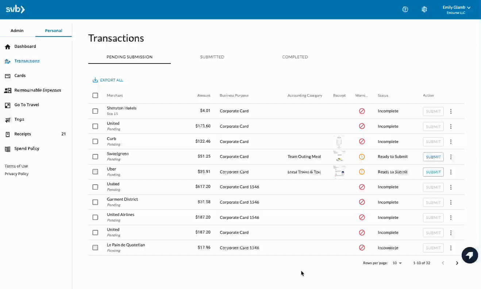
Task: Open the Curb receipt thumbnail
Action: [x=339, y=142]
